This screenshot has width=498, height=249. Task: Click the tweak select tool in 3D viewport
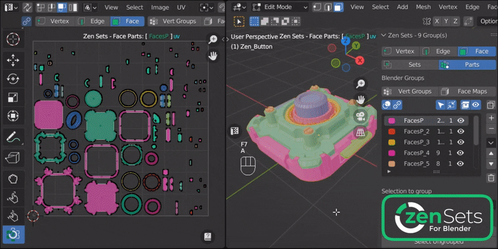point(239,22)
